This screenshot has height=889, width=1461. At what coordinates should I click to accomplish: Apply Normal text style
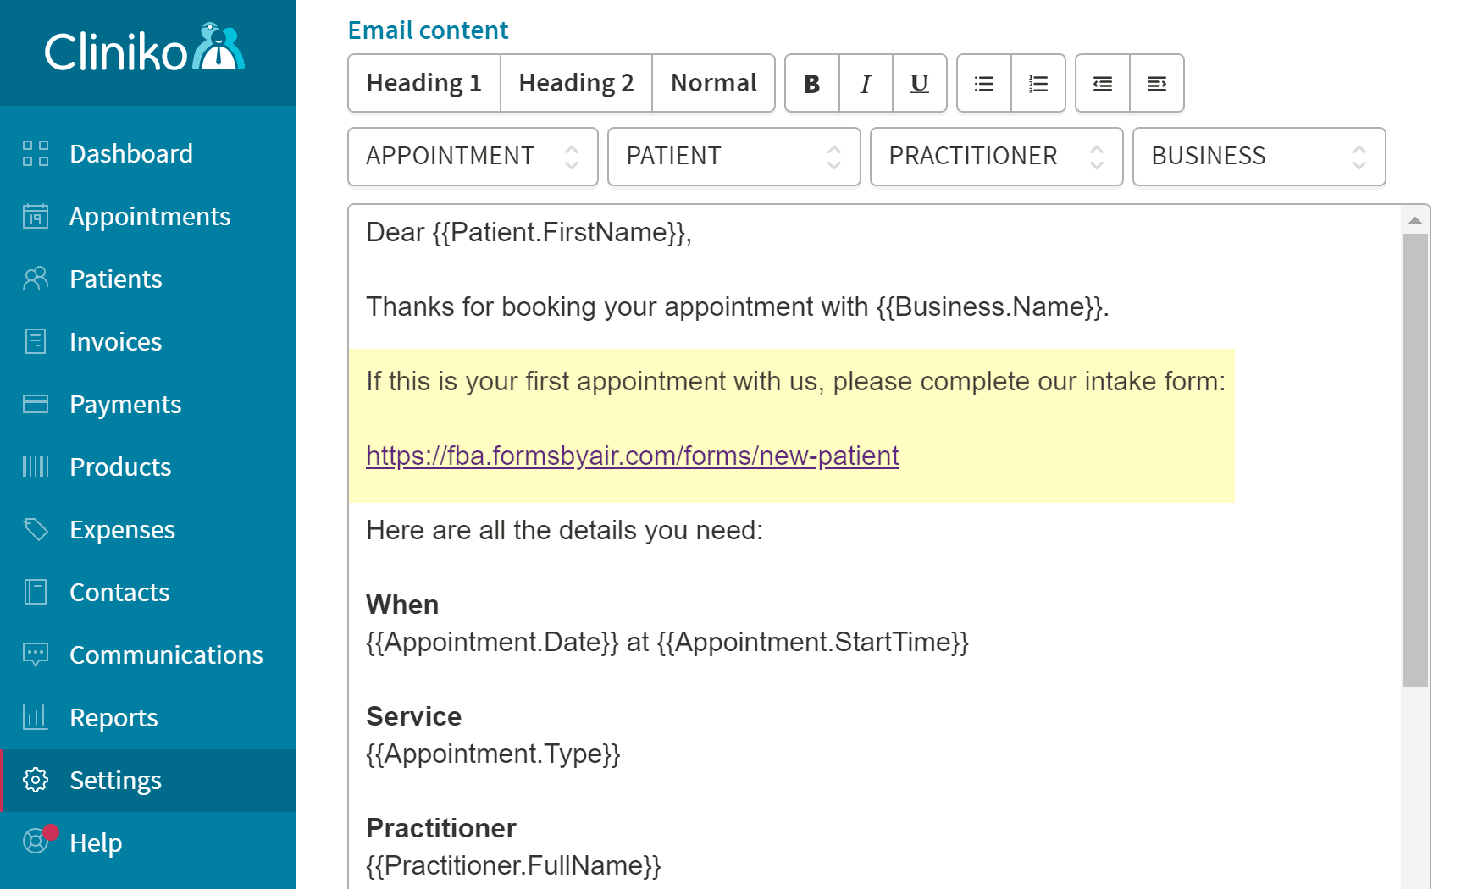pos(712,82)
